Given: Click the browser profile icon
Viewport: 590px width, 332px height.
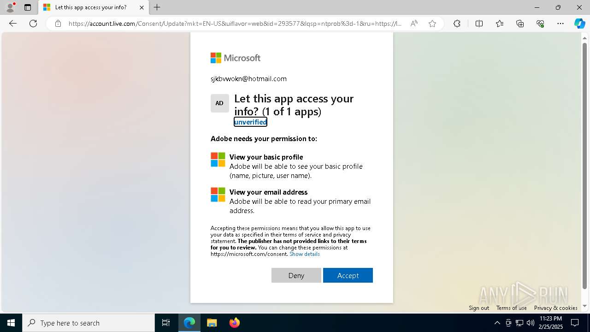Looking at the screenshot, I should point(10,7).
